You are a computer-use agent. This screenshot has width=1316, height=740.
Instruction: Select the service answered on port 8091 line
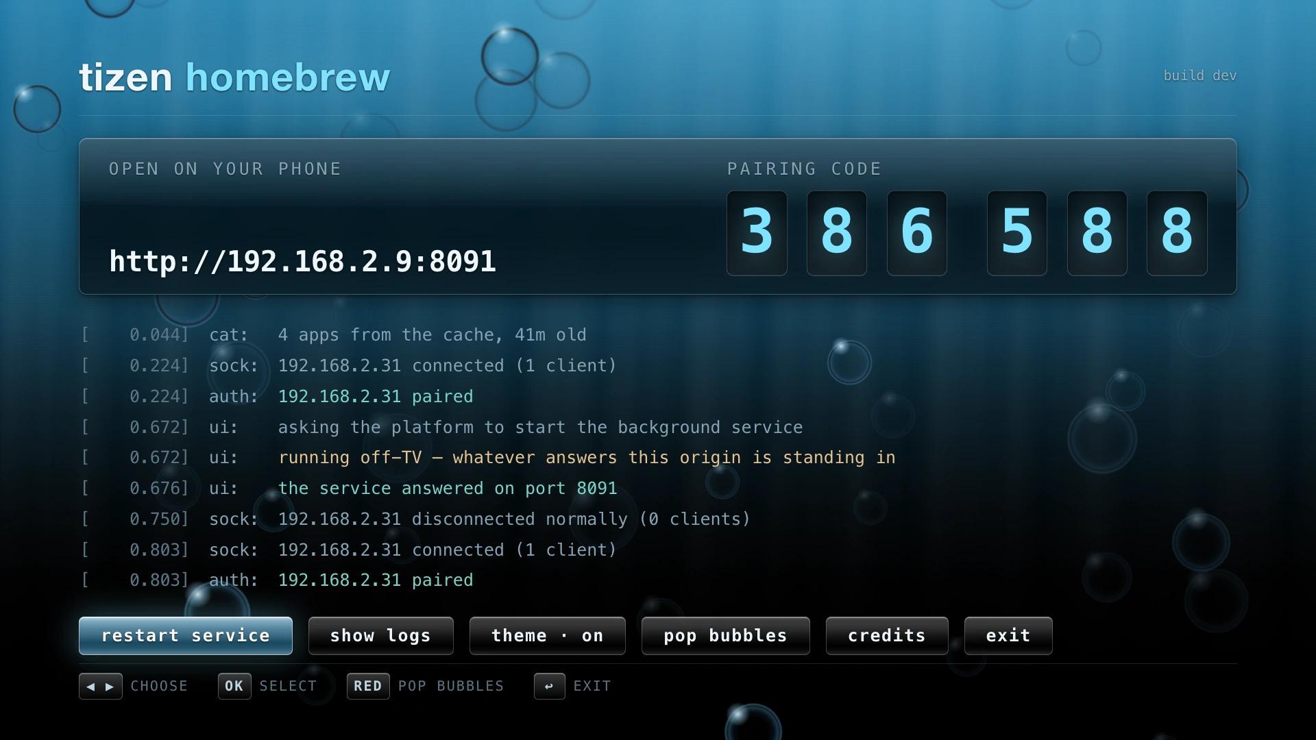pos(350,489)
